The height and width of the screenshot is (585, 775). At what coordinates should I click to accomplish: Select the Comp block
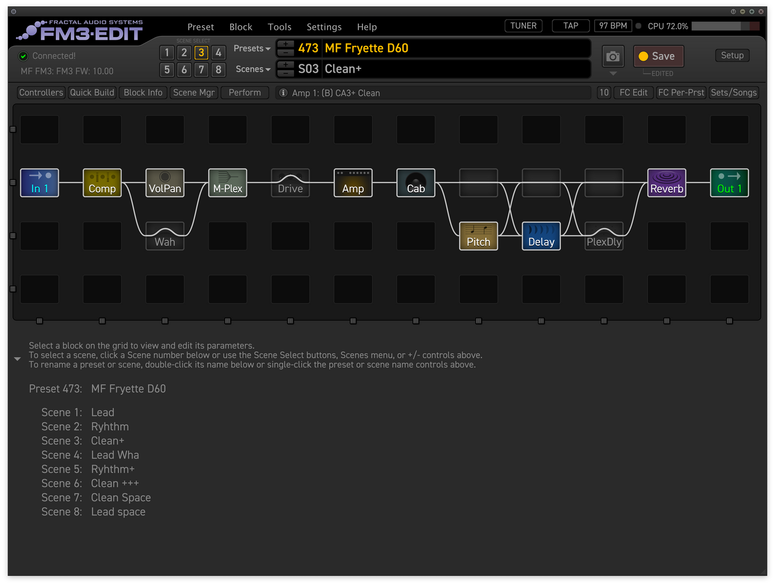click(102, 183)
